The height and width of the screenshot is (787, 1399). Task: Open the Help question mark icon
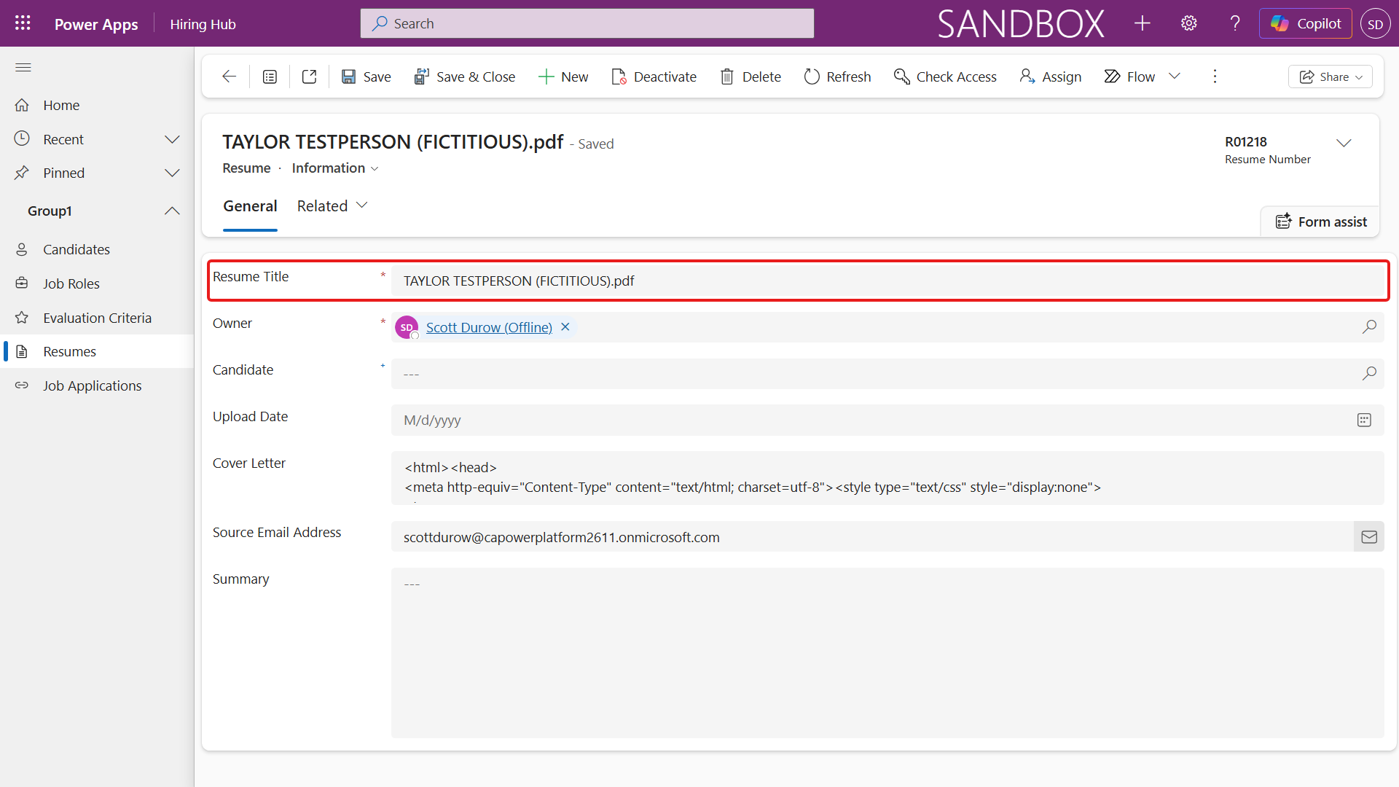[1235, 23]
